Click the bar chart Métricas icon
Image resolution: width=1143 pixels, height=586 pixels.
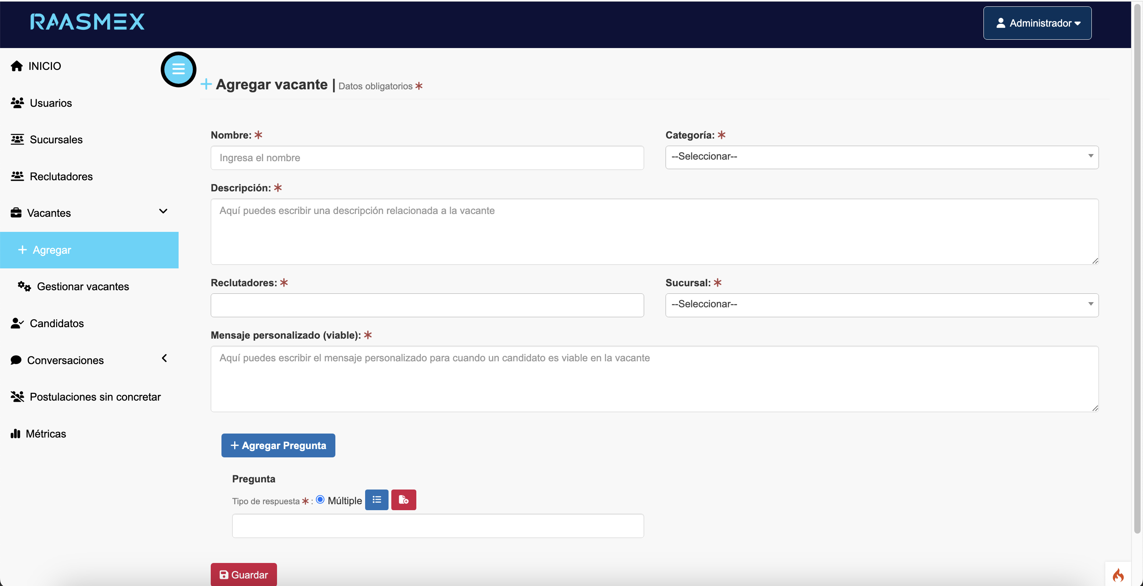pos(15,434)
